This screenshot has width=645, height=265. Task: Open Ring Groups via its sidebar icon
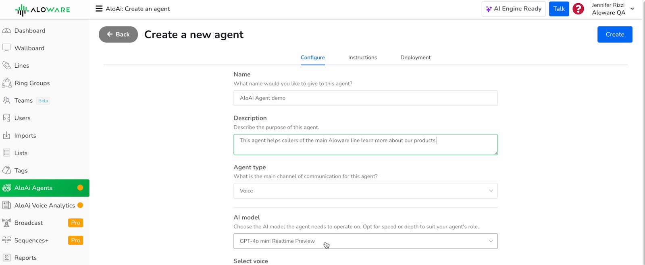point(6,83)
